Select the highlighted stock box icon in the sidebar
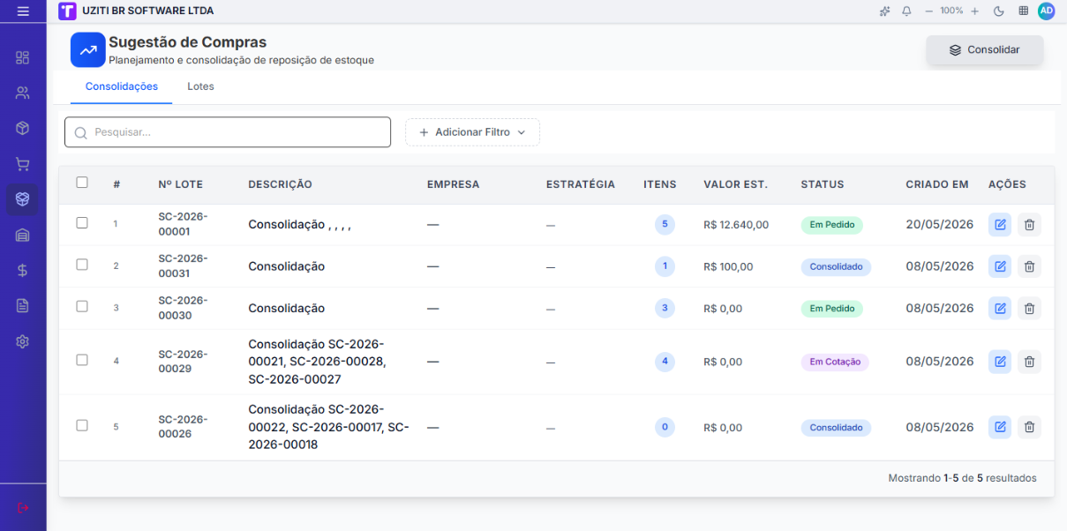The width and height of the screenshot is (1067, 531). click(x=23, y=199)
